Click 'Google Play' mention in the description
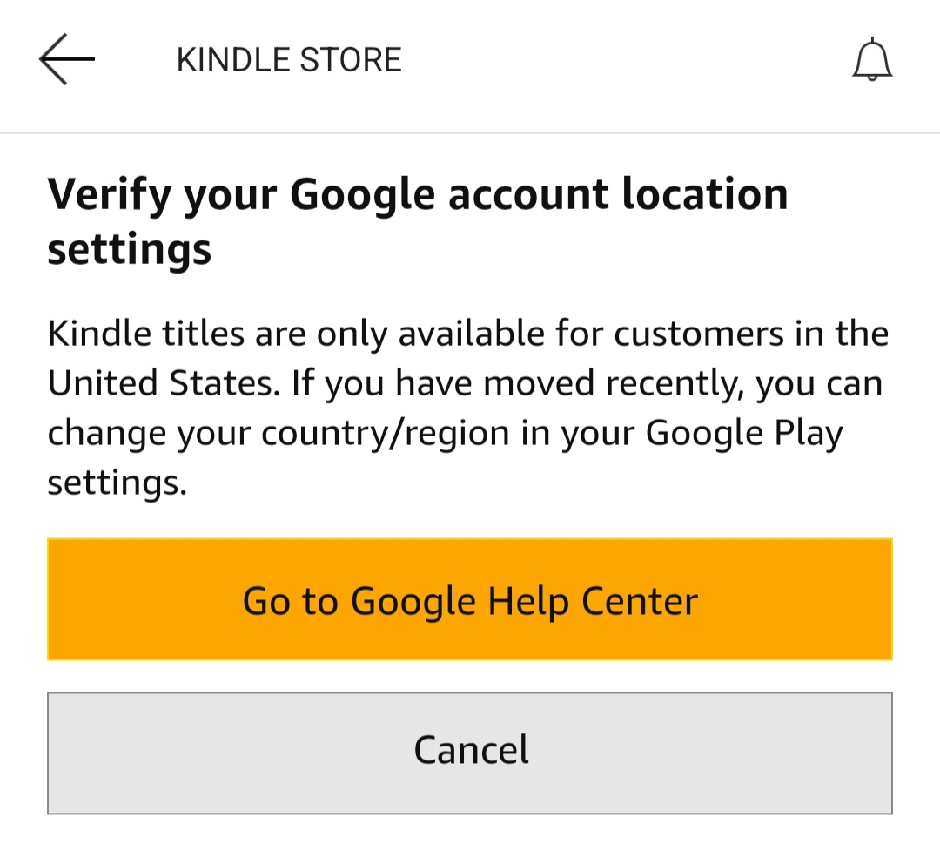 [x=744, y=434]
